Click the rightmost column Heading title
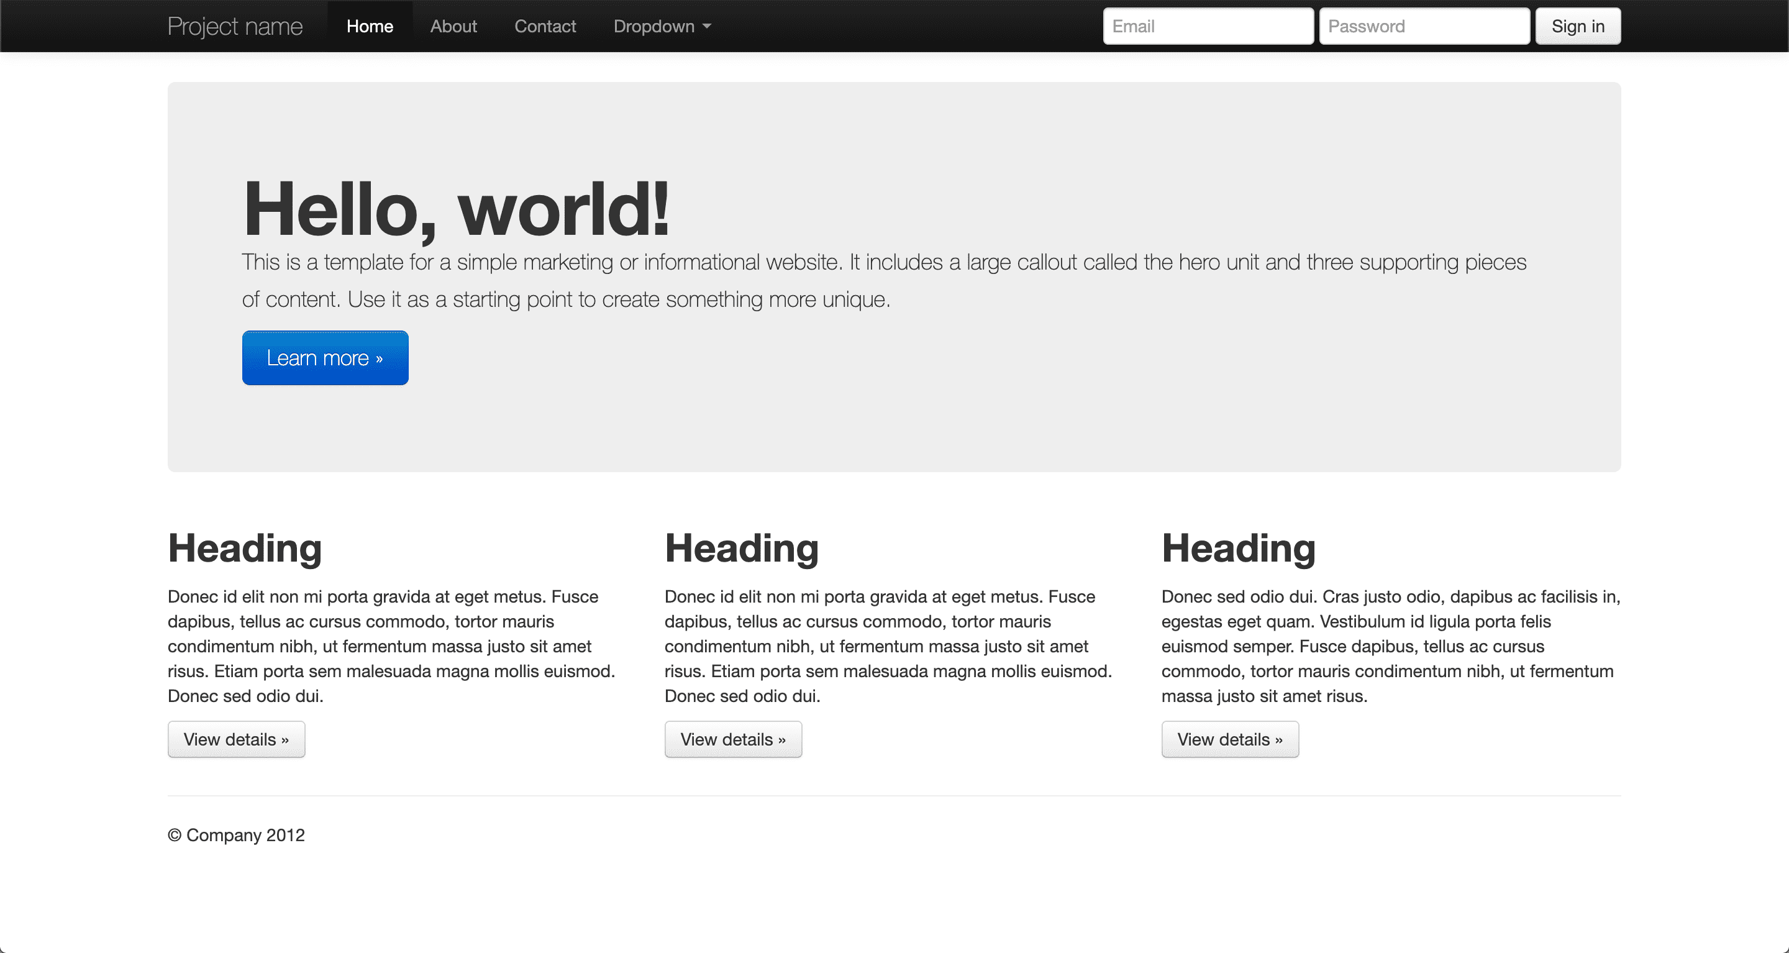The image size is (1789, 953). pyautogui.click(x=1237, y=548)
